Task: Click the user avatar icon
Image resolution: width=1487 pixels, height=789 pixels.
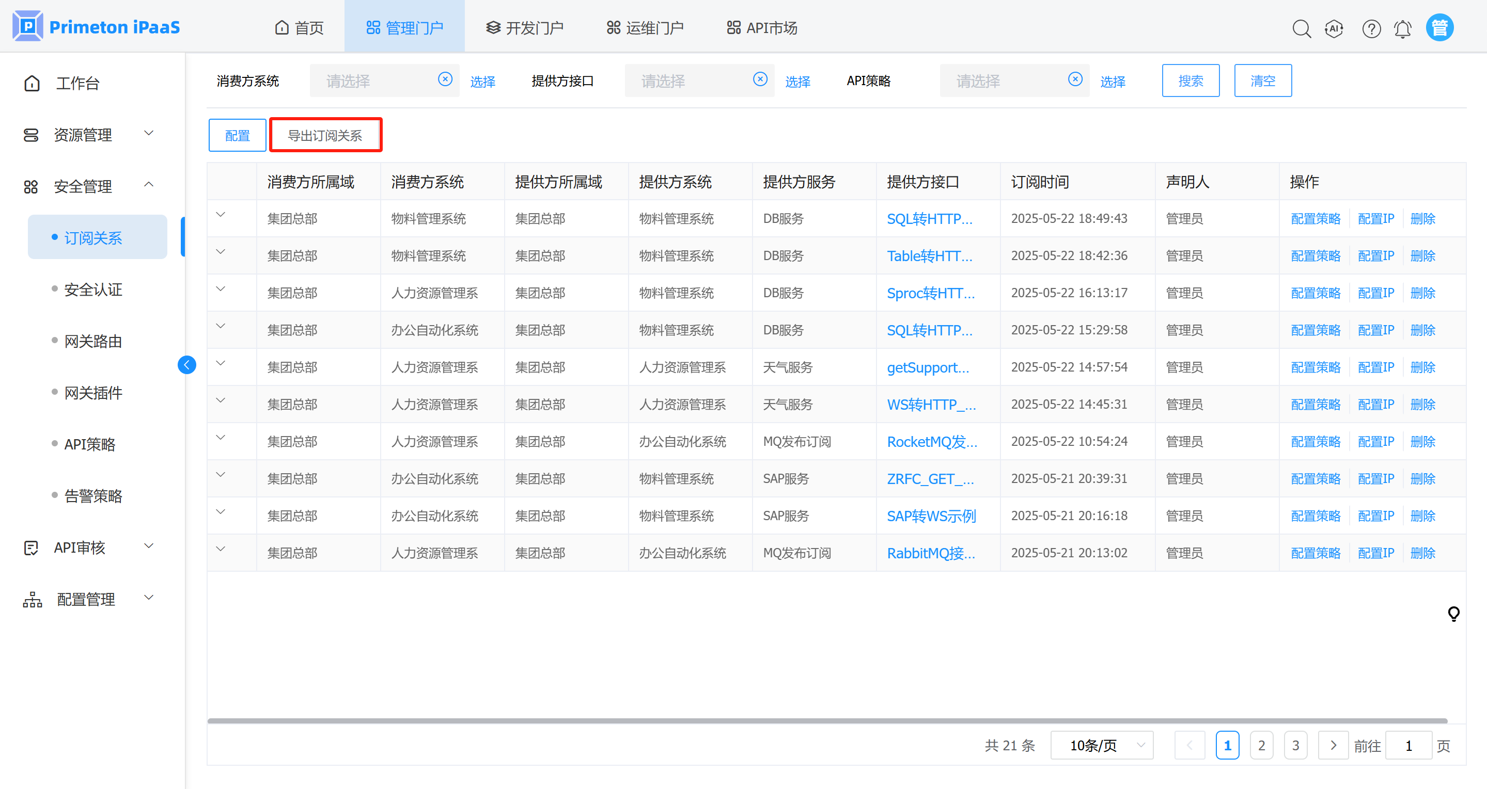Action: pyautogui.click(x=1439, y=28)
